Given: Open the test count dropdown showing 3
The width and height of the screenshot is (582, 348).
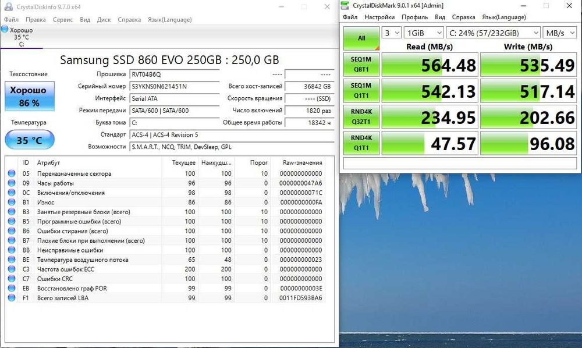Looking at the screenshot, I should click(x=391, y=33).
